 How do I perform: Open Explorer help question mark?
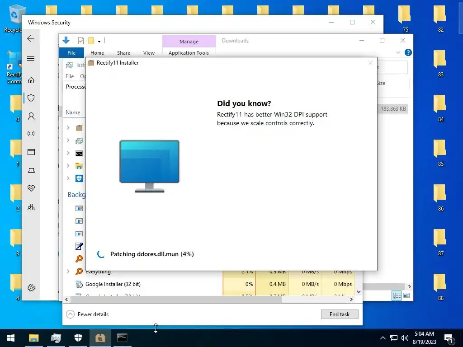click(408, 52)
